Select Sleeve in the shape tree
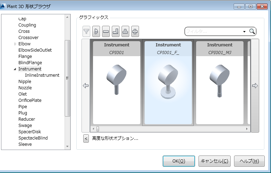The height and width of the screenshot is (173, 271). coord(25,144)
